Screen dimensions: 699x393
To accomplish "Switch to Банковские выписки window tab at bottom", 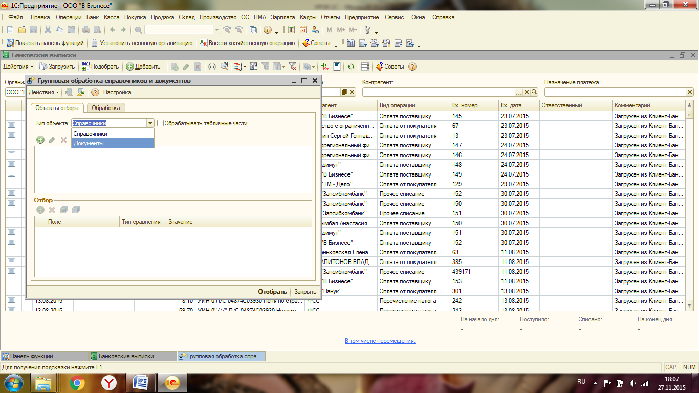I will pos(132,356).
